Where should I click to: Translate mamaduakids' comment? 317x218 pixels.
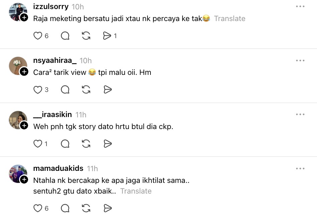tap(136, 191)
